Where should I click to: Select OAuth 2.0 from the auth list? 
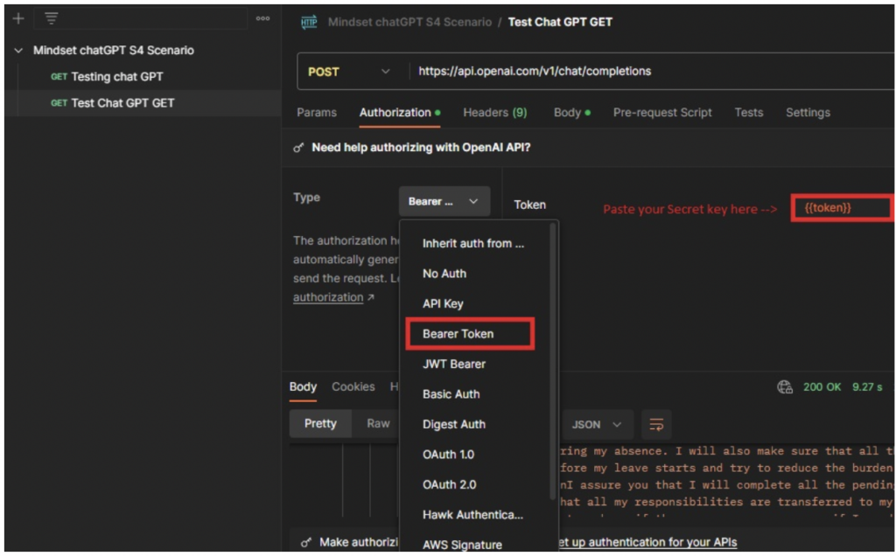pyautogui.click(x=449, y=484)
